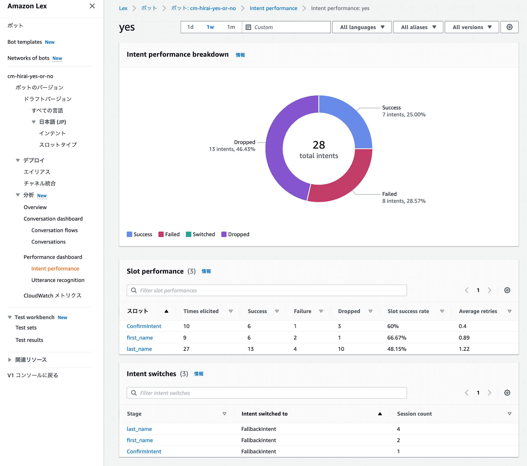Toggle the 関連リソース section open
The width and height of the screenshot is (527, 466).
[x=9, y=359]
